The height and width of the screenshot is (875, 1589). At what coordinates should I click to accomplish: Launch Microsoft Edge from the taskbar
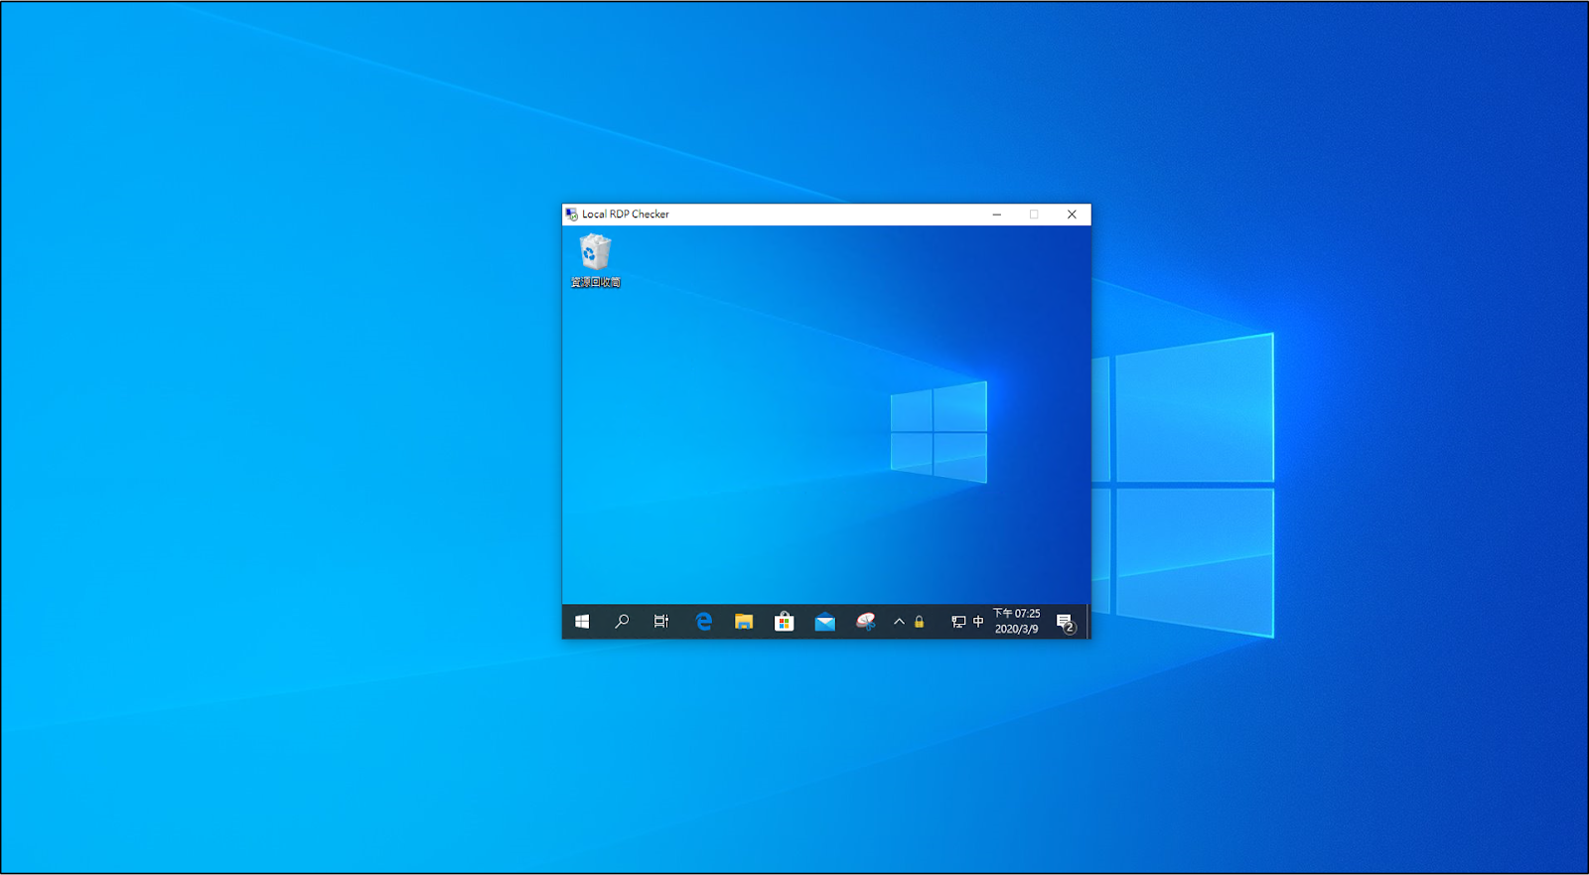pyautogui.click(x=704, y=622)
